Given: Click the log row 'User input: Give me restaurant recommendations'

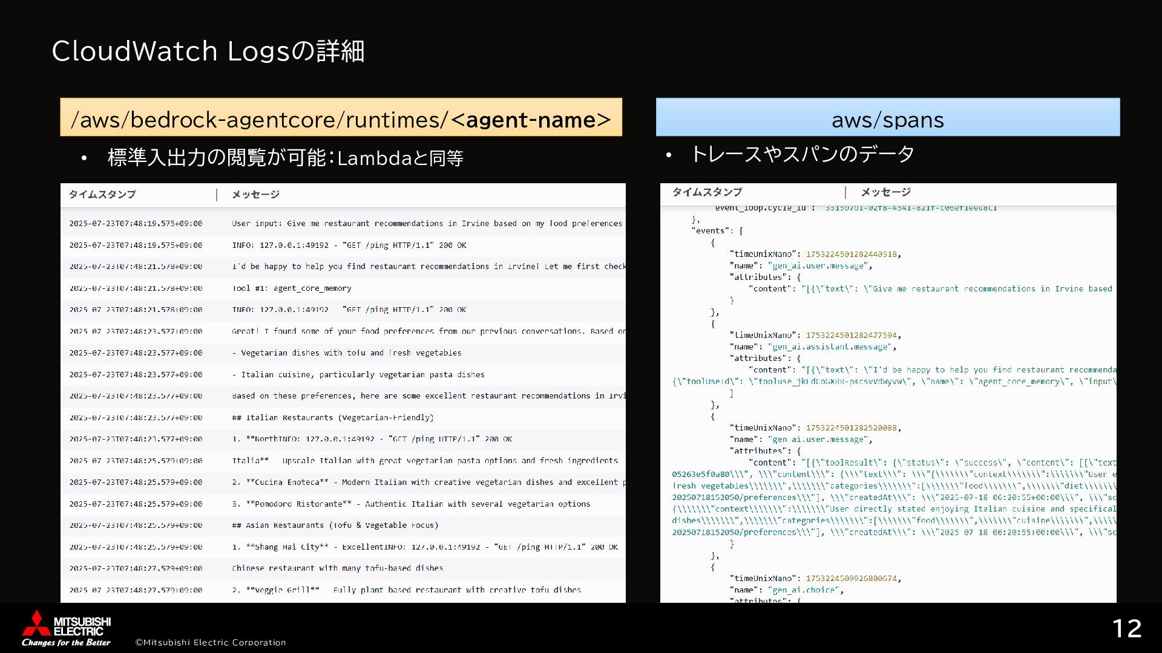Looking at the screenshot, I should (343, 223).
